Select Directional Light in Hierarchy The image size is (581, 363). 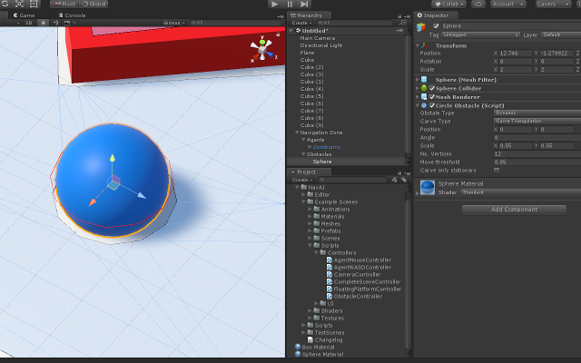click(x=320, y=45)
